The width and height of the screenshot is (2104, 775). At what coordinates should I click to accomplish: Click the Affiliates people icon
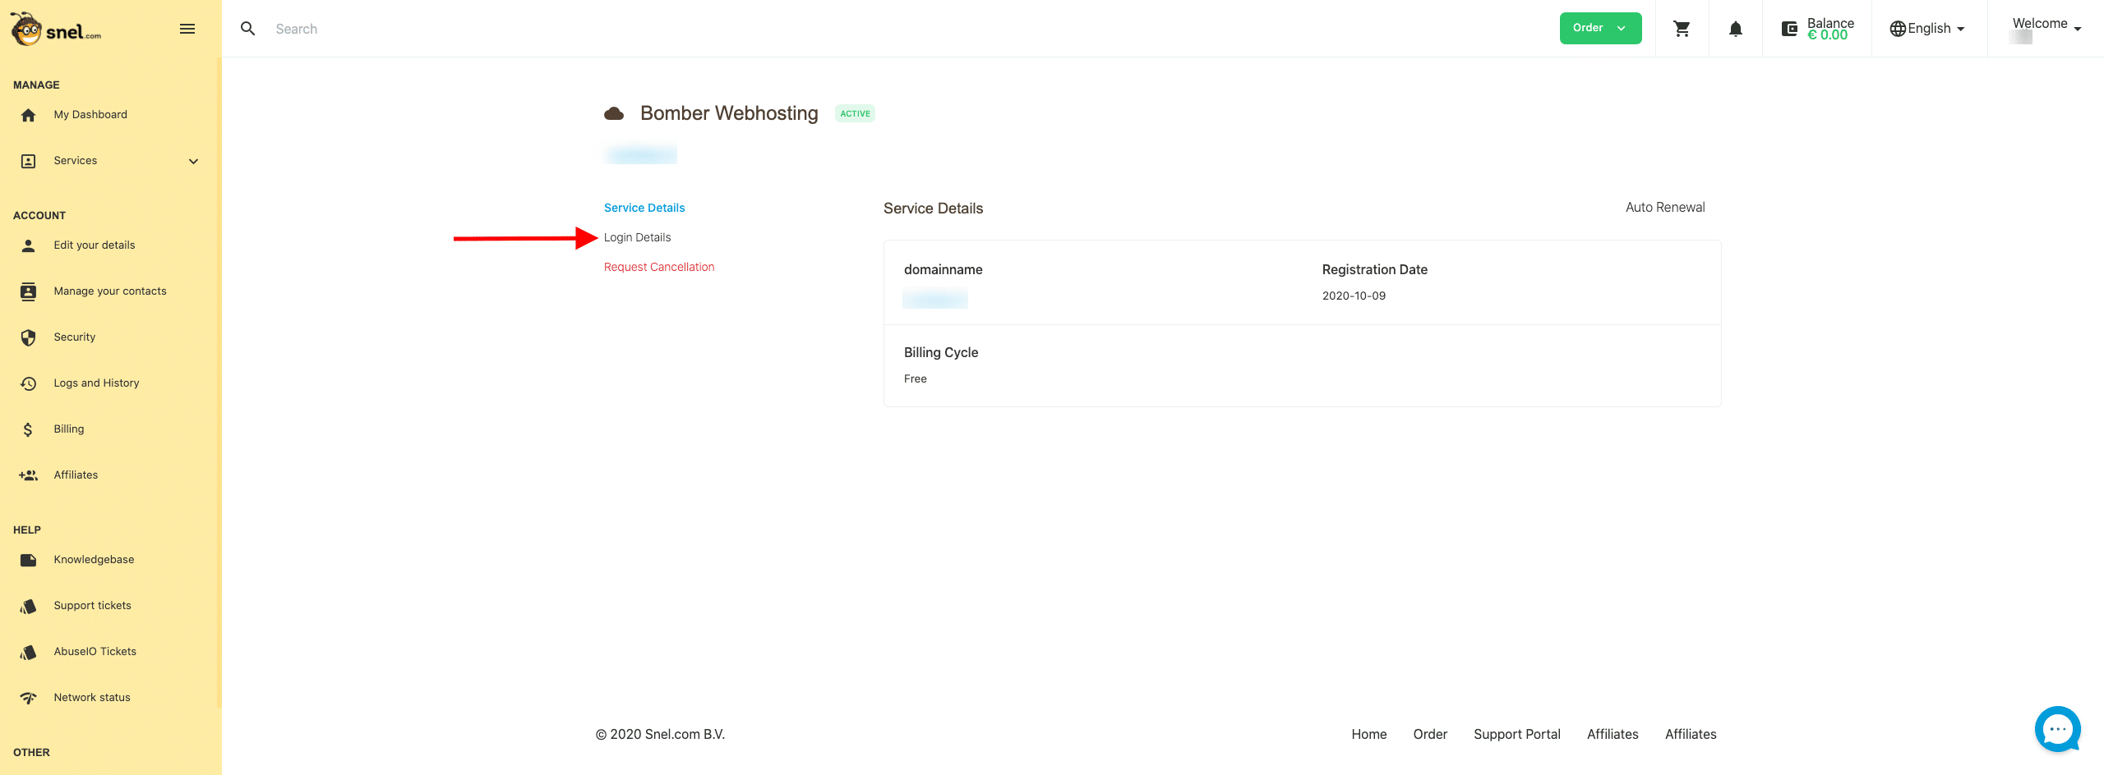[x=28, y=475]
